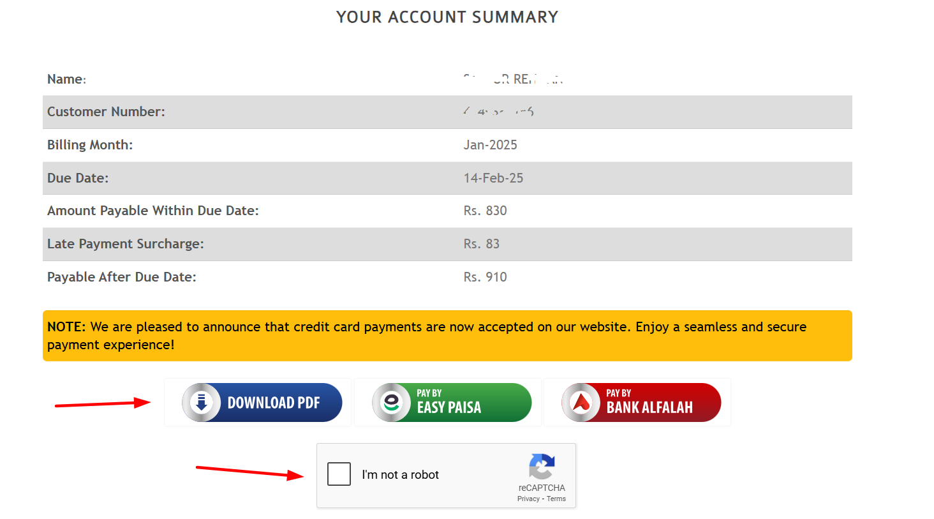Enable the robot verification checkbox
The width and height of the screenshot is (934, 519).
(x=339, y=474)
